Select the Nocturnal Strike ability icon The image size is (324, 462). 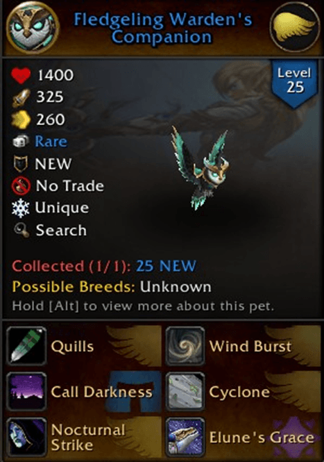point(27,437)
